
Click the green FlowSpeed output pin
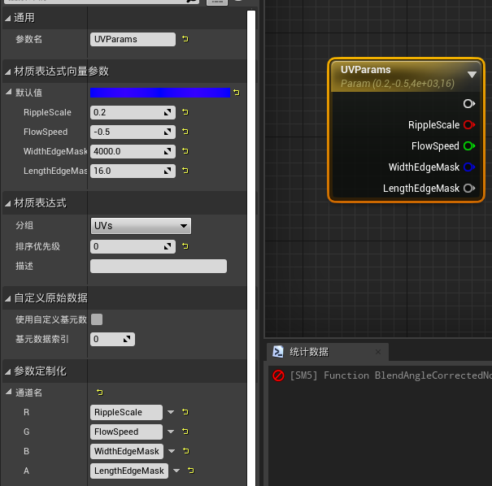coord(468,145)
